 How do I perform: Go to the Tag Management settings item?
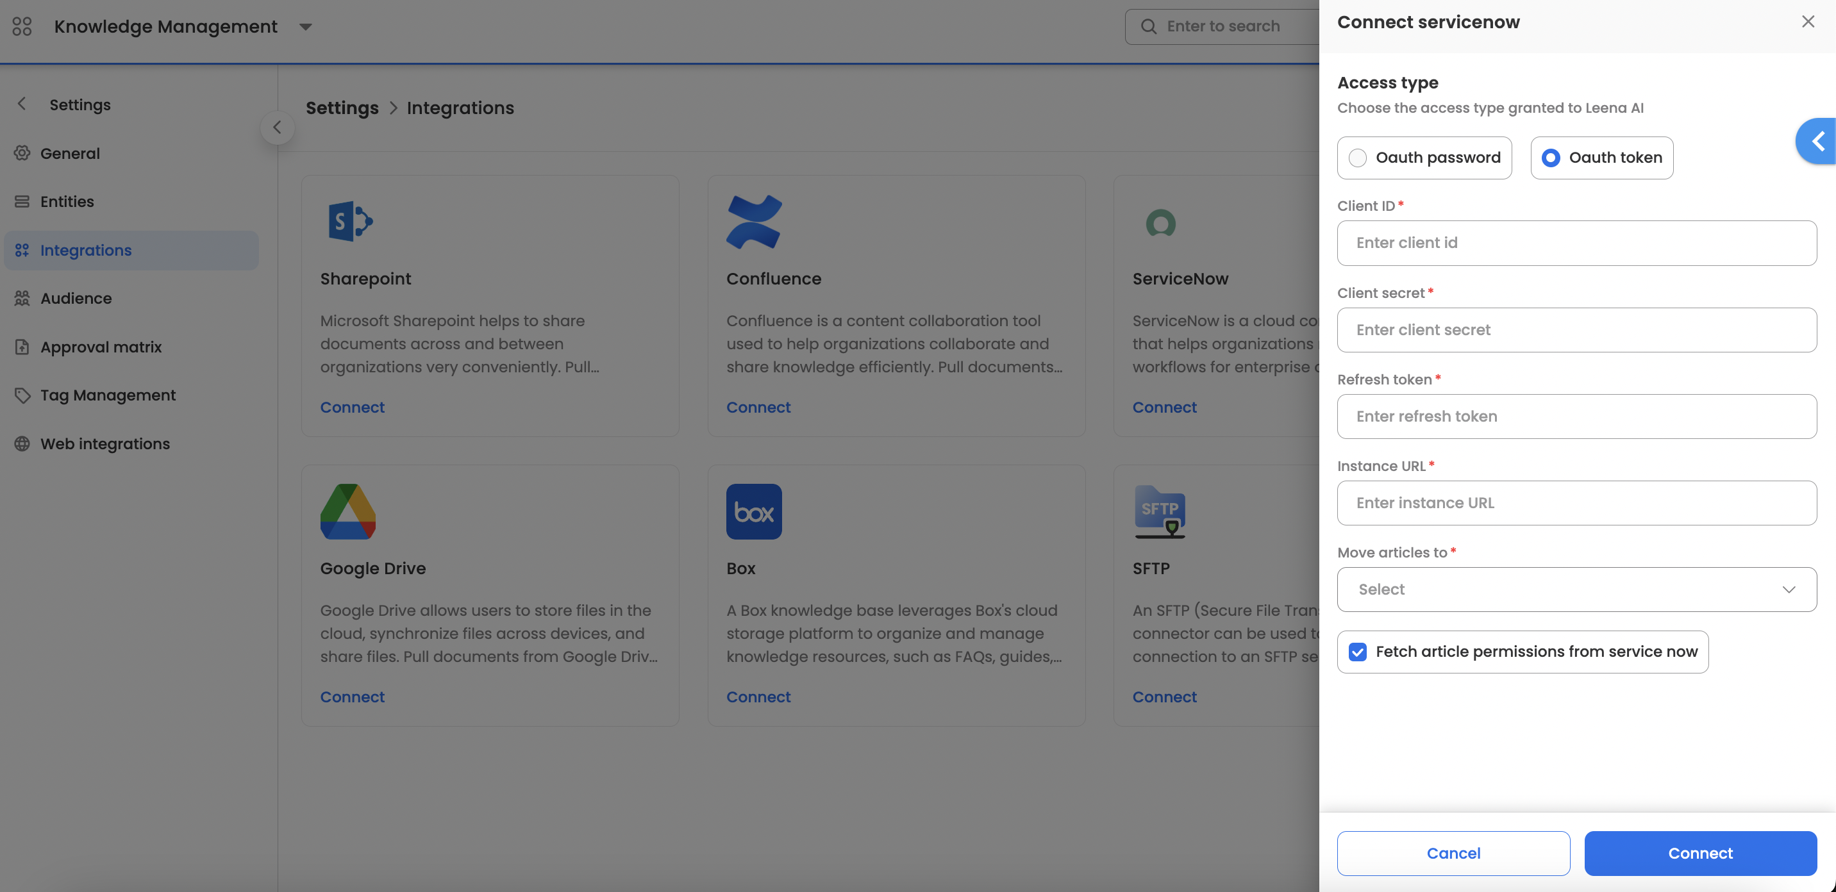click(x=108, y=395)
